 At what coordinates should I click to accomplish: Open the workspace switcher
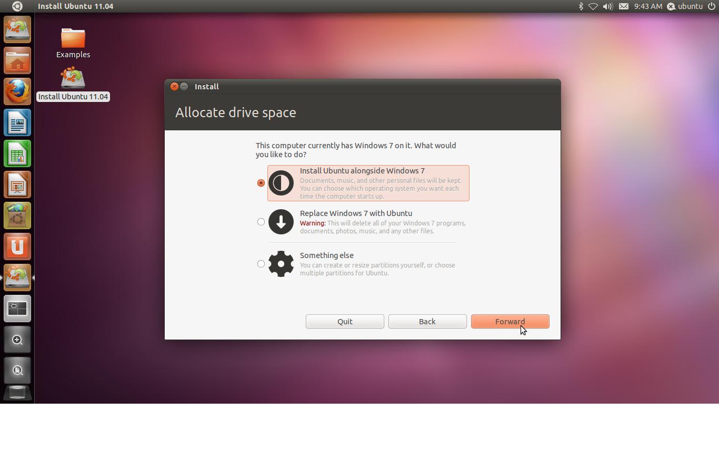[17, 309]
